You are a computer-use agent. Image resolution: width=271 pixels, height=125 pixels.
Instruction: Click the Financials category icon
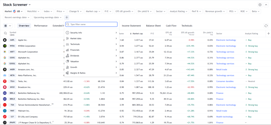[67, 50]
